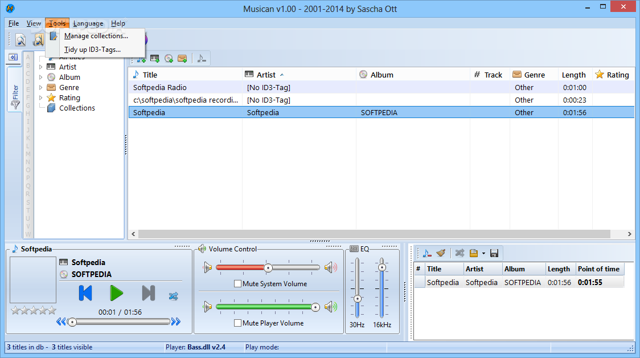
Task: Click the horizontal scrollbar left arrow
Action: point(133,234)
